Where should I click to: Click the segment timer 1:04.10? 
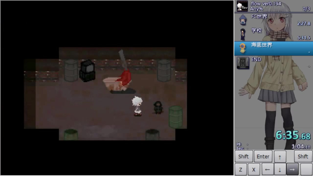click(301, 147)
